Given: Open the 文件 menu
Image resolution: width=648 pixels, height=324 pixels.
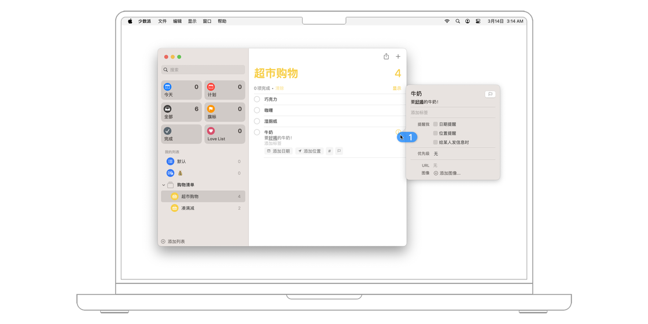Looking at the screenshot, I should click(163, 21).
